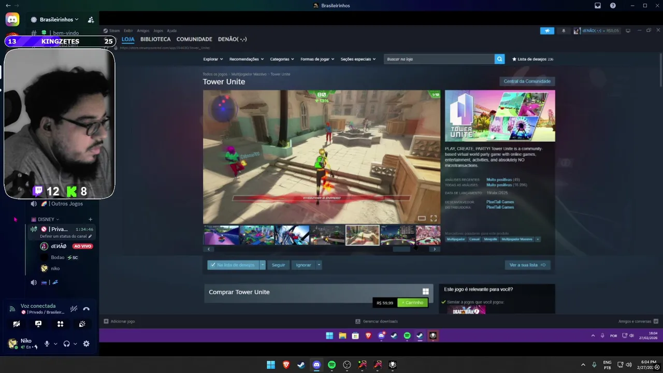The width and height of the screenshot is (663, 373).
Task: Open the server members list icon in Discord
Action: click(91, 20)
